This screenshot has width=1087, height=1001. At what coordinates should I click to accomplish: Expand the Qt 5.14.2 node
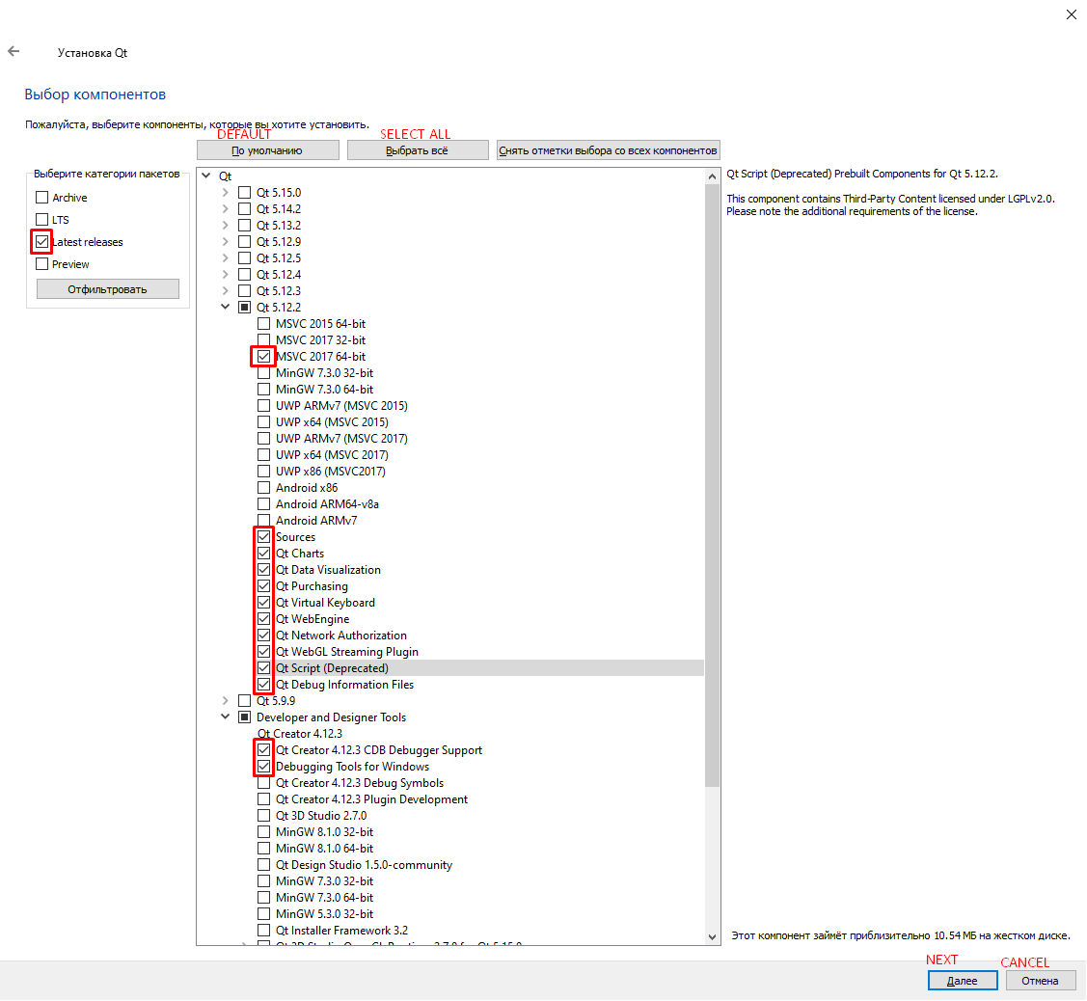coord(226,208)
